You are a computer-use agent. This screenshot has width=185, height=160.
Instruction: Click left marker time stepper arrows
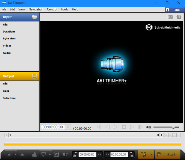(100, 154)
